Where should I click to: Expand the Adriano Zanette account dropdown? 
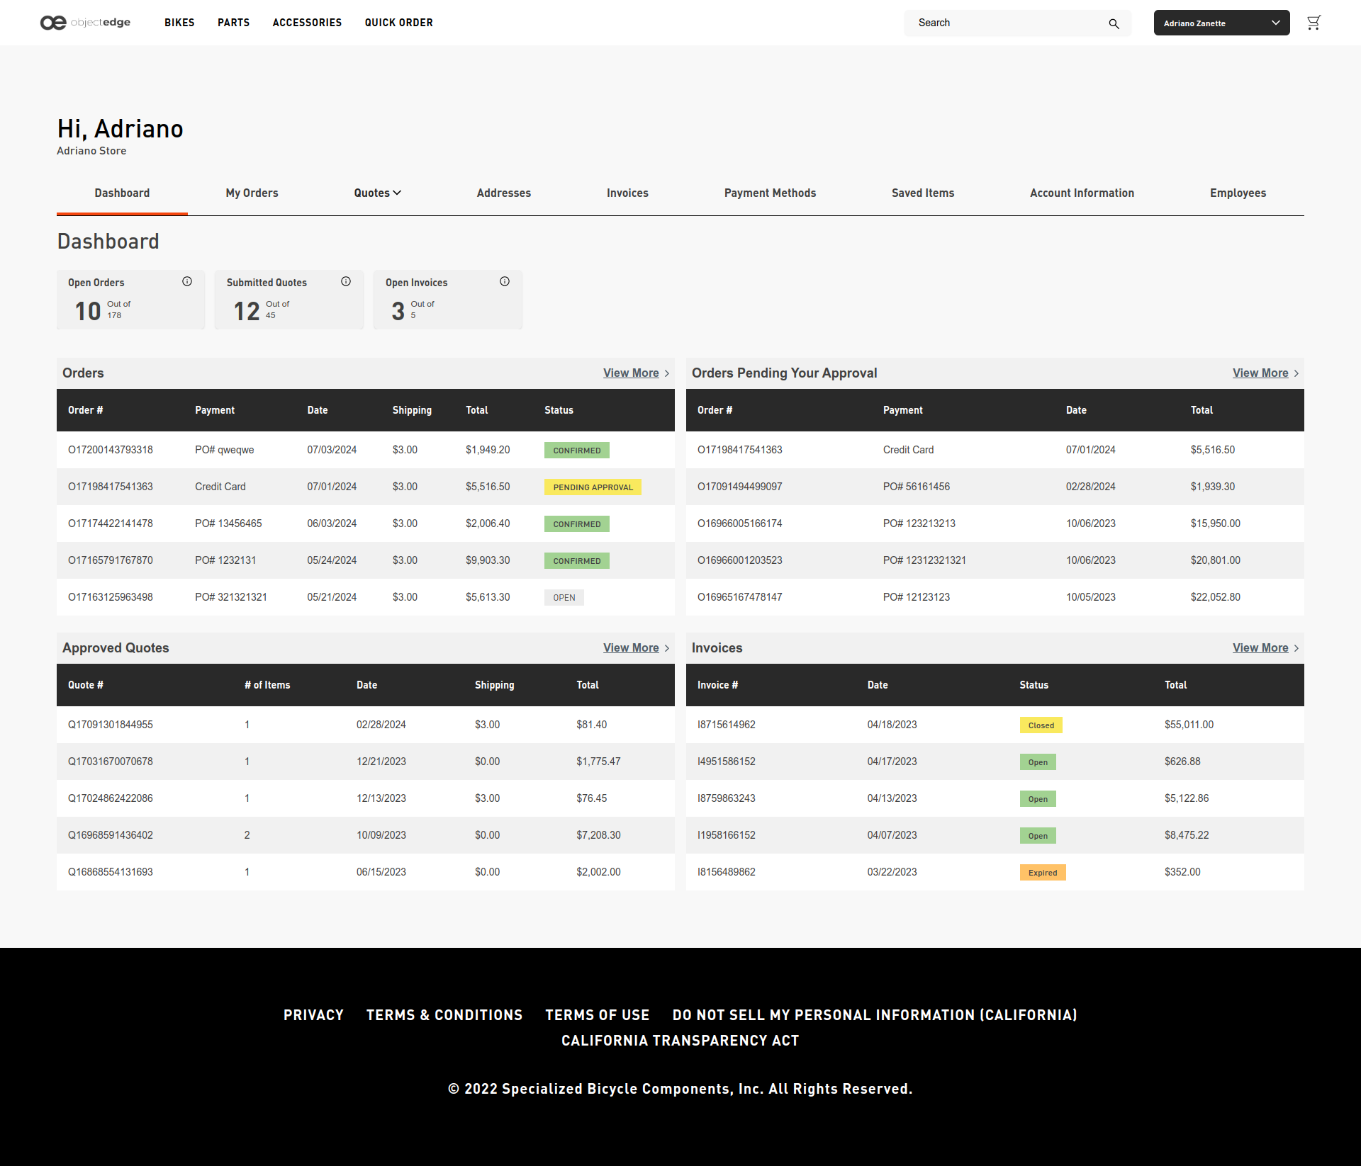[1222, 22]
